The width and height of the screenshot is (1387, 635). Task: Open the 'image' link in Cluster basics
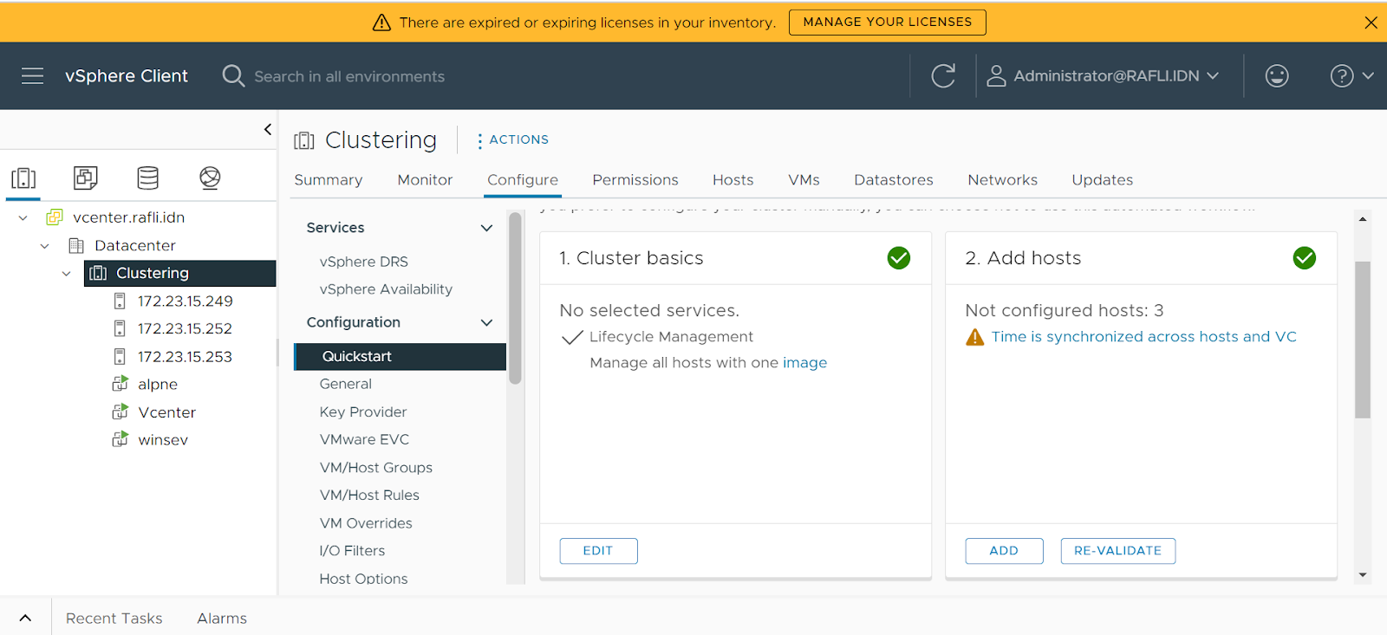click(805, 363)
